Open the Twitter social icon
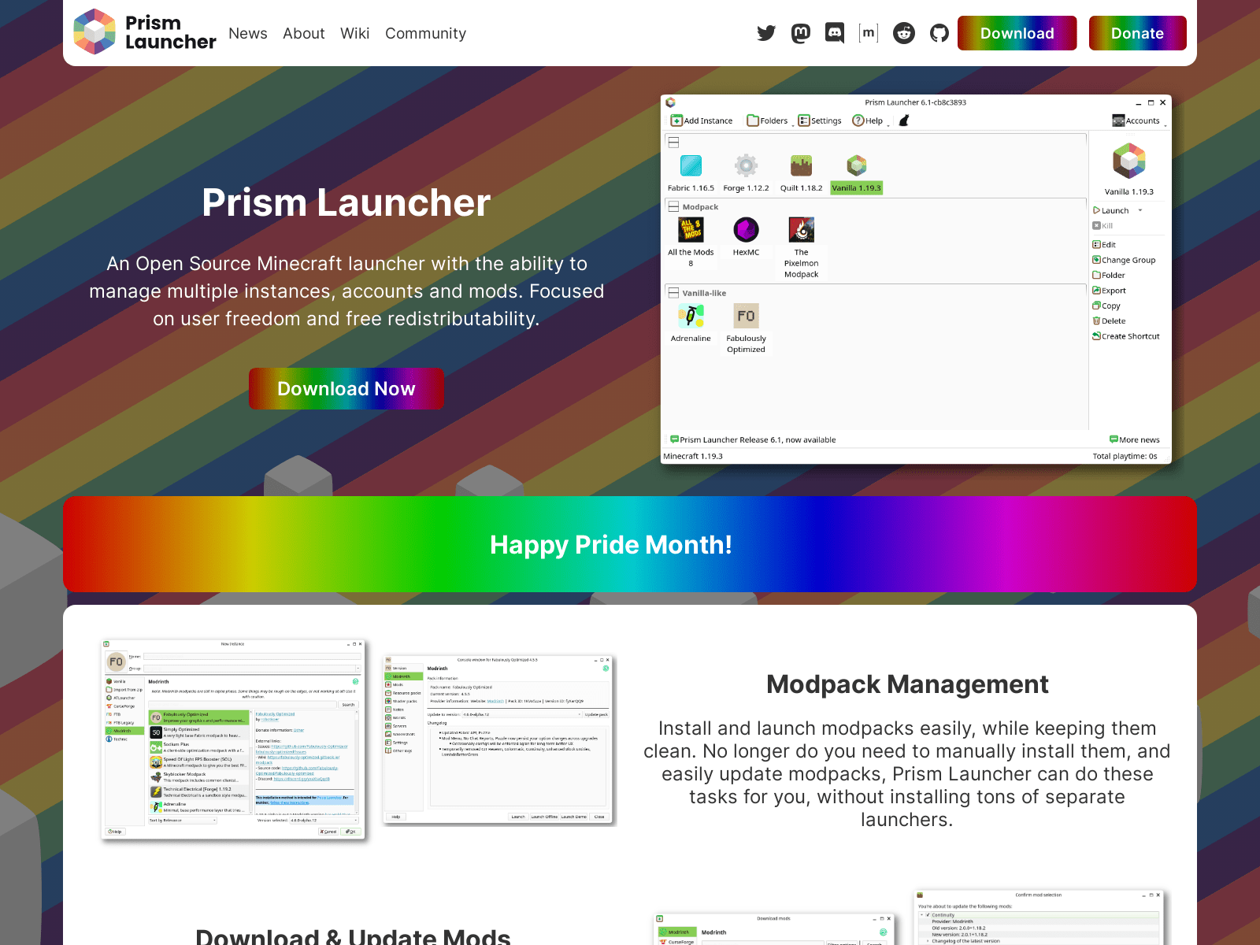This screenshot has width=1260, height=945. pos(766,33)
